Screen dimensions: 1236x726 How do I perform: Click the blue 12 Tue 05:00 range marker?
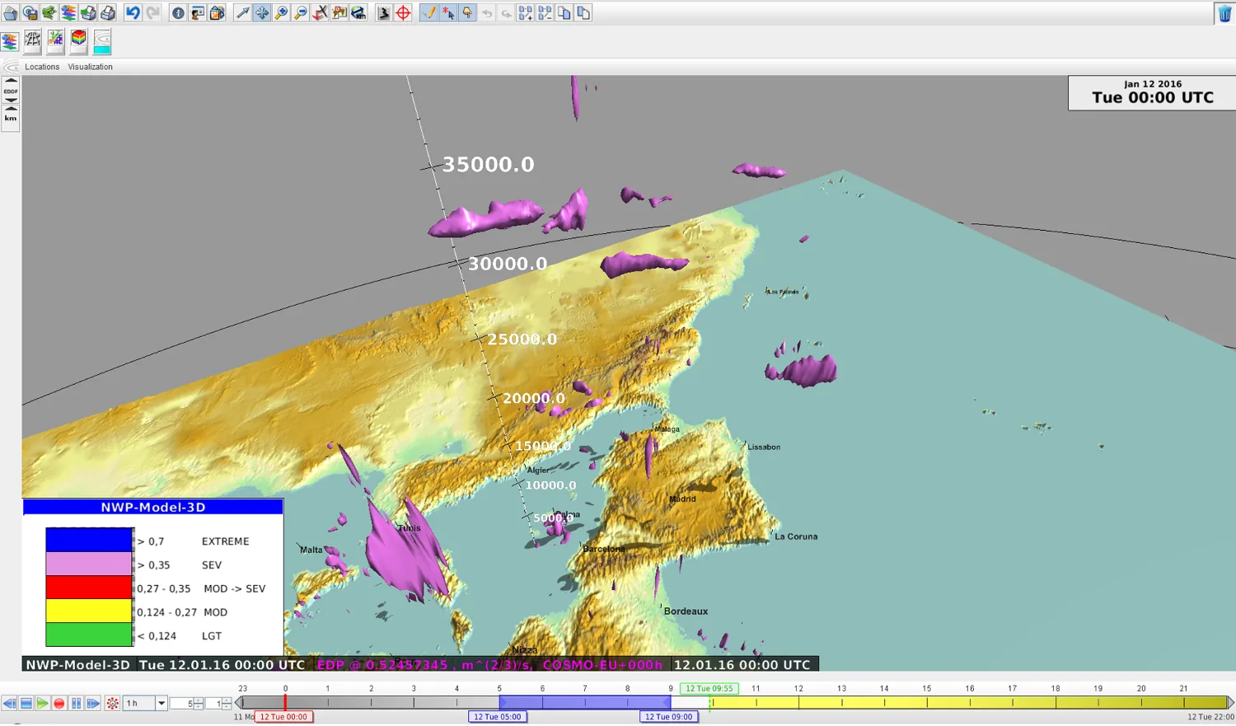point(498,717)
